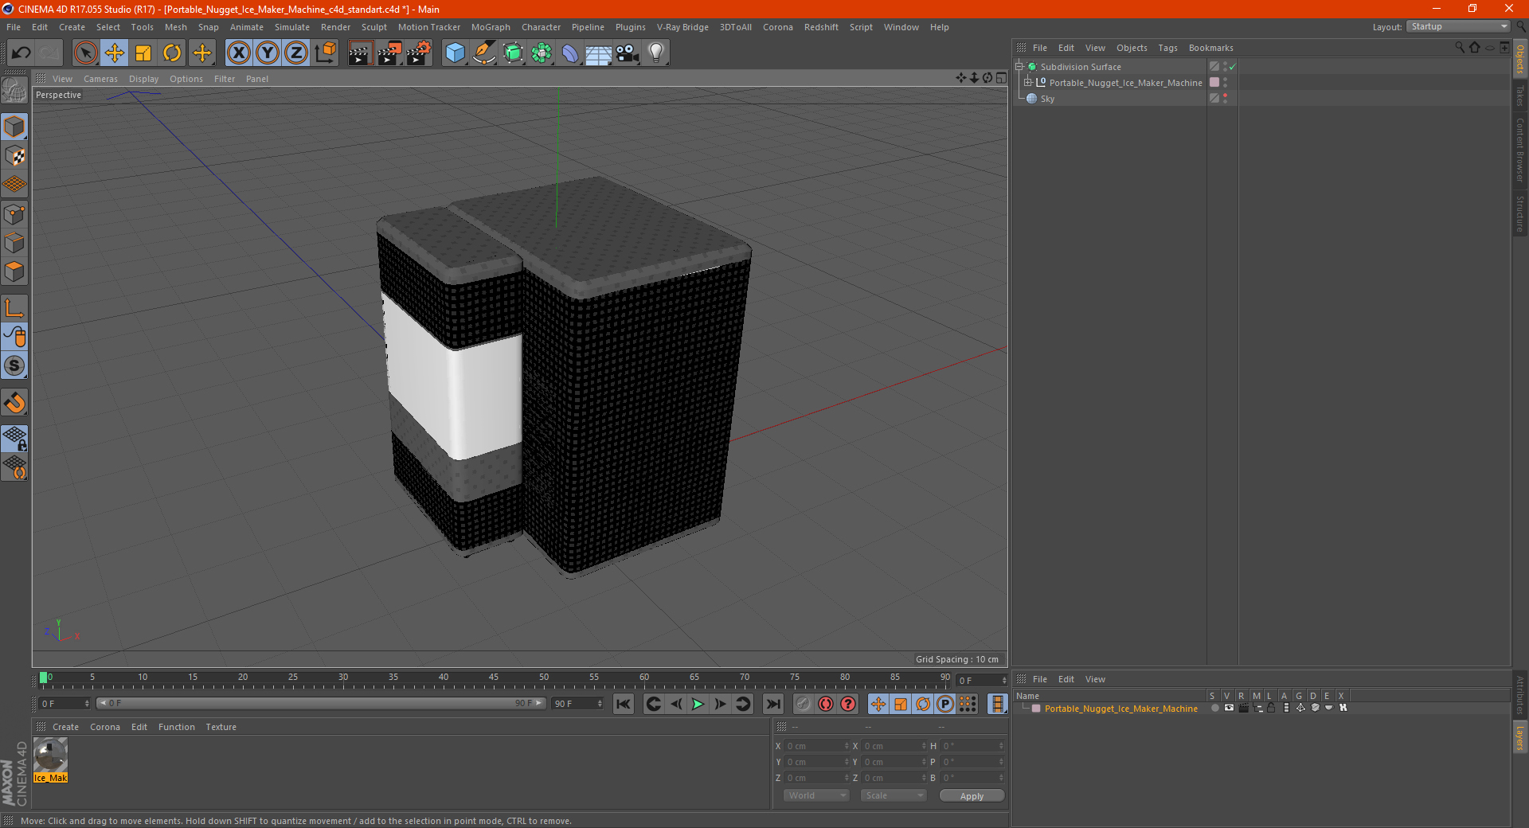This screenshot has width=1529, height=828.
Task: Toggle Subdivision Surface enable checkmark
Action: pyautogui.click(x=1233, y=67)
